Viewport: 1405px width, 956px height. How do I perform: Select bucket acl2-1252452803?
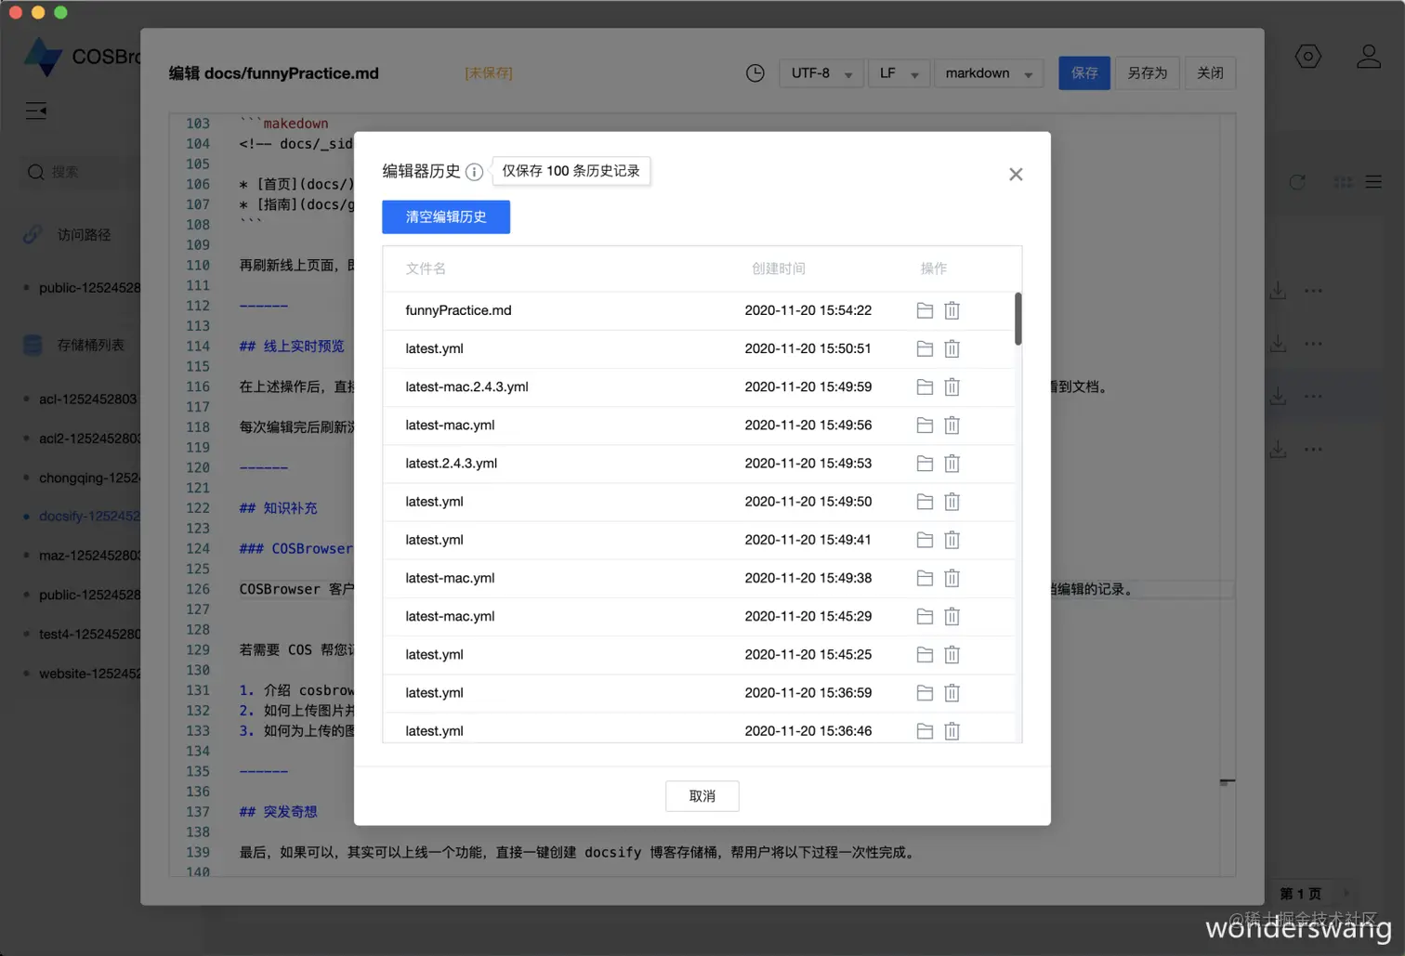(89, 439)
